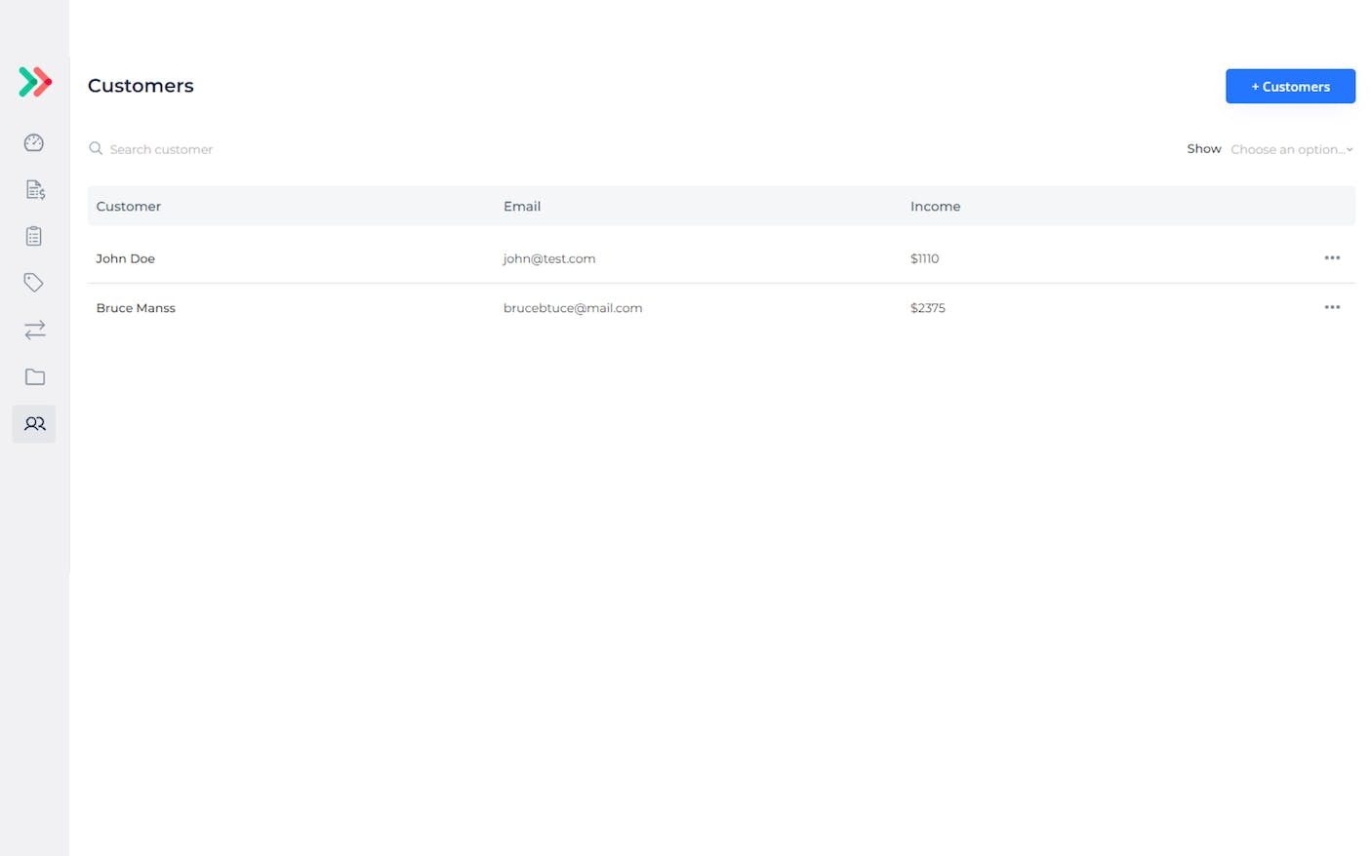Open the folder icon in the sidebar
Image resolution: width=1371 pixels, height=856 pixels.
(x=34, y=376)
